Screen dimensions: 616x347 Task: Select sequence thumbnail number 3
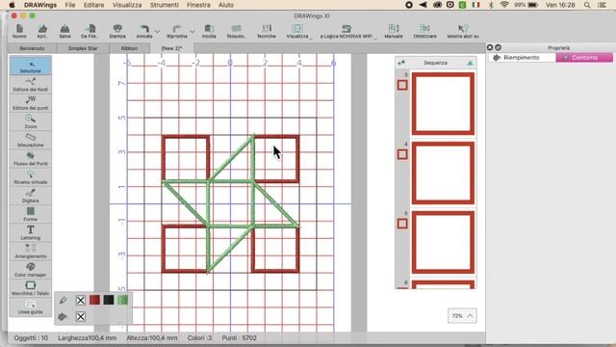coord(443,103)
